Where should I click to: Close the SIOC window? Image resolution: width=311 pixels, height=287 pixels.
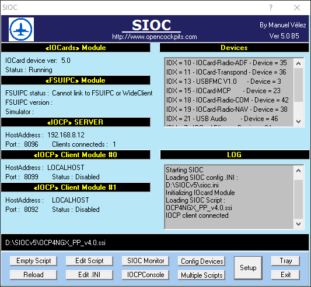pos(297,8)
